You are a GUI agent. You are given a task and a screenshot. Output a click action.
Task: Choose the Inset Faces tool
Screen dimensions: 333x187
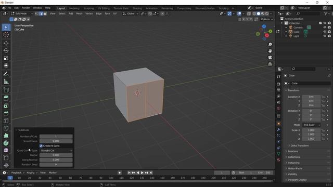pyautogui.click(x=6, y=105)
